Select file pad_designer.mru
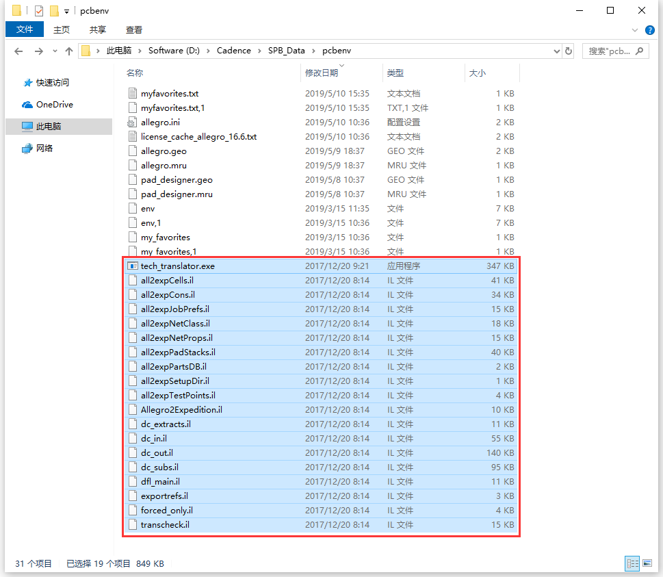 pyautogui.click(x=177, y=194)
